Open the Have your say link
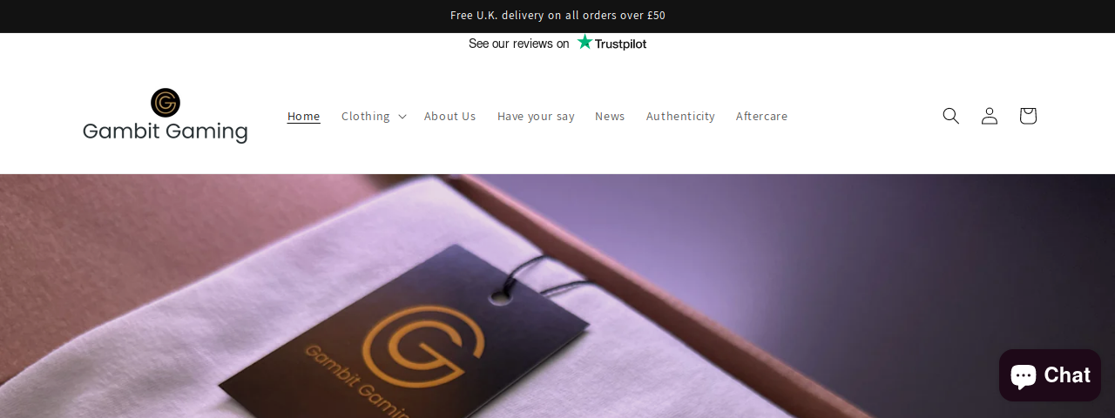The width and height of the screenshot is (1115, 418). (x=536, y=116)
